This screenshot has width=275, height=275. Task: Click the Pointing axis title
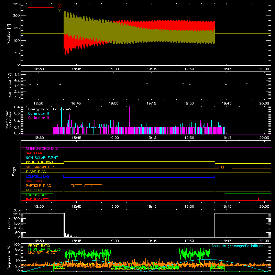(9, 34)
